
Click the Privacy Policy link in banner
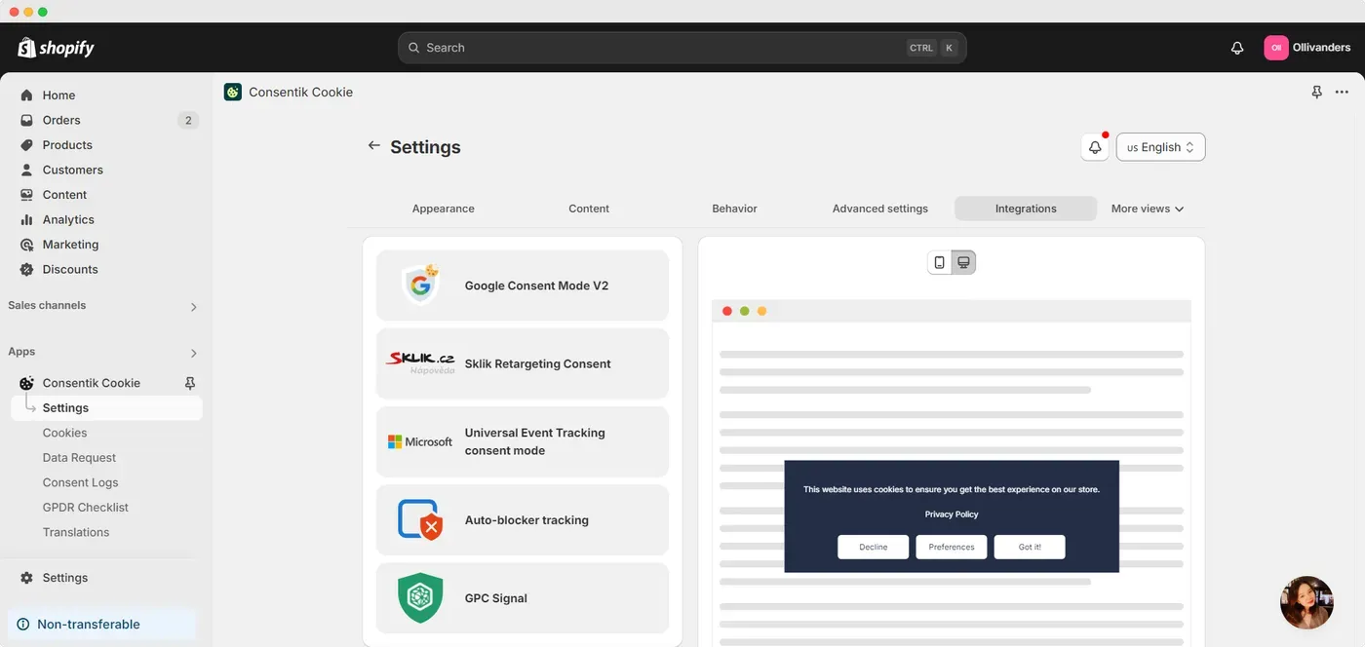(x=952, y=514)
